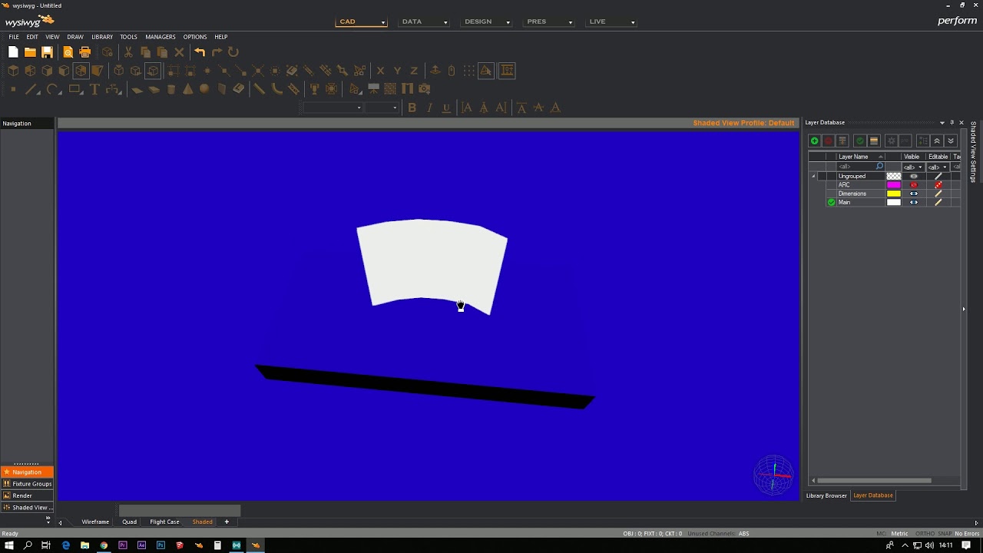Expand all layers with double down chevron
Screen dimensions: 983x553
(951, 141)
